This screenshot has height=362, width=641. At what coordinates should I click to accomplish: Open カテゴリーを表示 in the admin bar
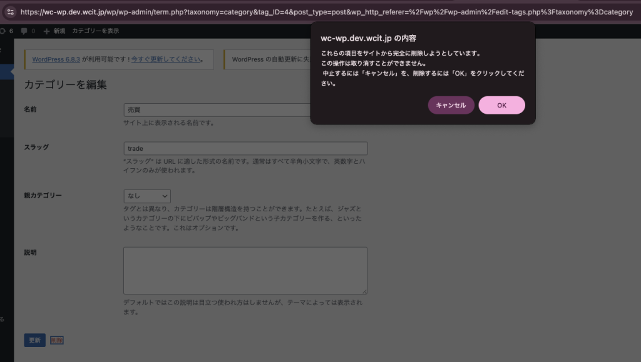point(95,31)
